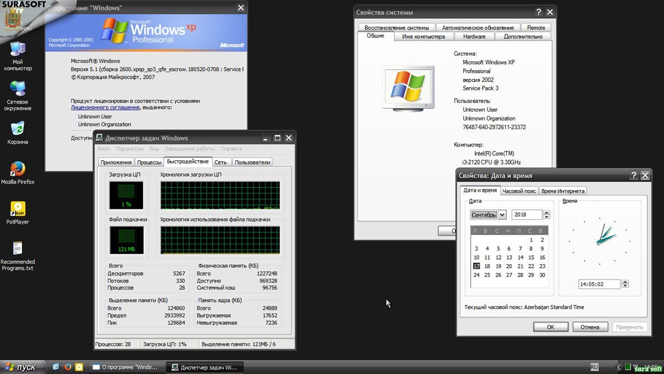
Task: Open Вид menu in Task Manager
Action: click(154, 149)
